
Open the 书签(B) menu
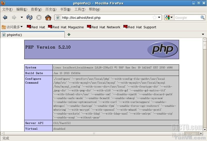65,9
